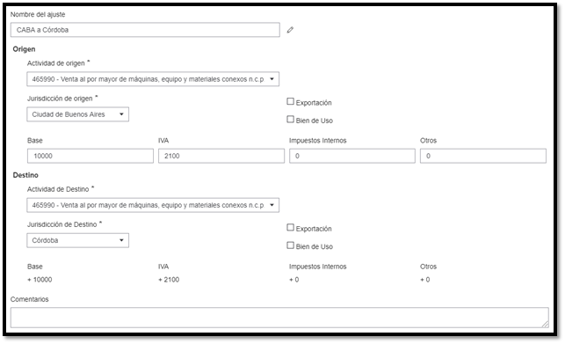
Task: Click the Comentarios resize handle corner
Action: tap(545, 324)
